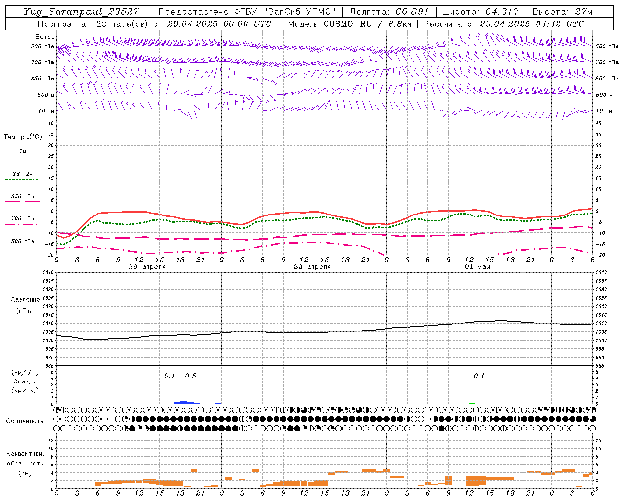
Task: Click the 01 мая date label
Action: click(477, 267)
